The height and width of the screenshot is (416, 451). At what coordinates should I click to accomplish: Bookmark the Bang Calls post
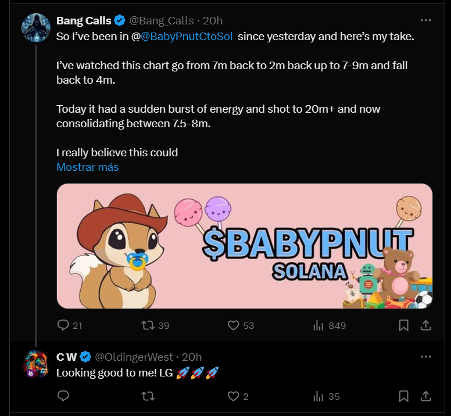[x=403, y=325]
